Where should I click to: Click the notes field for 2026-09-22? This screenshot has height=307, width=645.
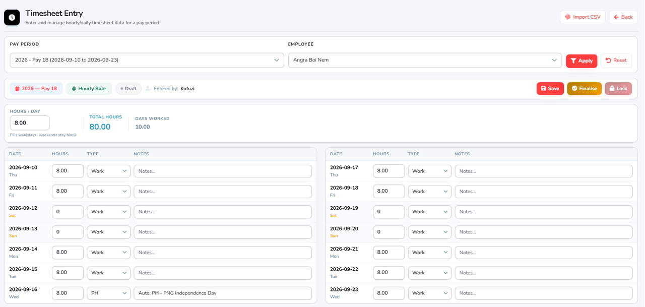click(544, 273)
